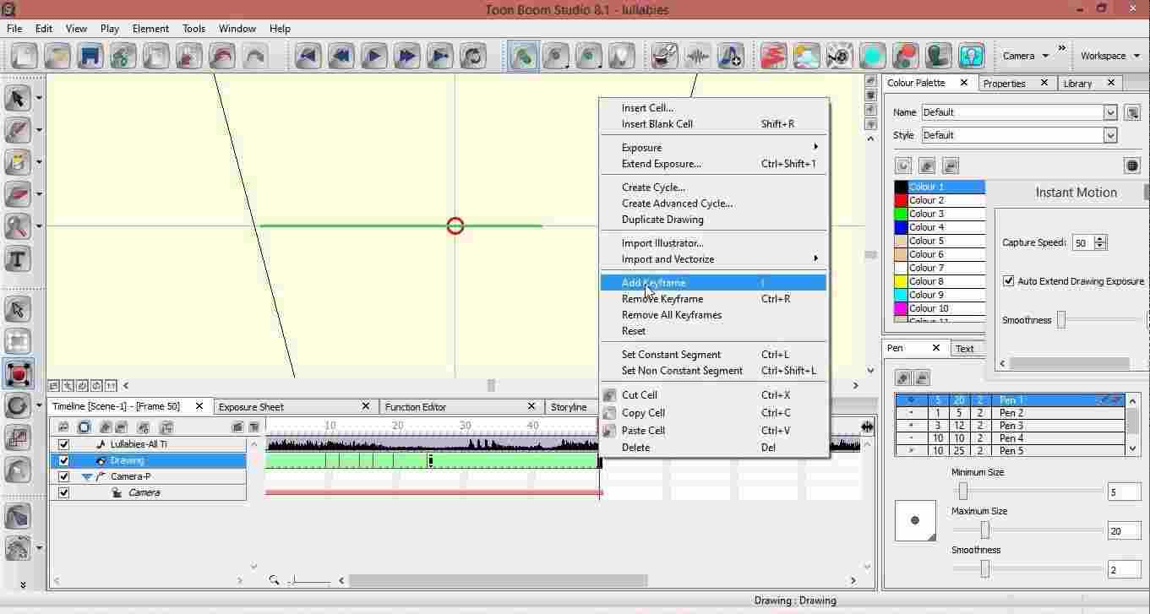Screen dimensions: 1150x614
Task: Toggle the Loop playback icon
Action: (473, 57)
